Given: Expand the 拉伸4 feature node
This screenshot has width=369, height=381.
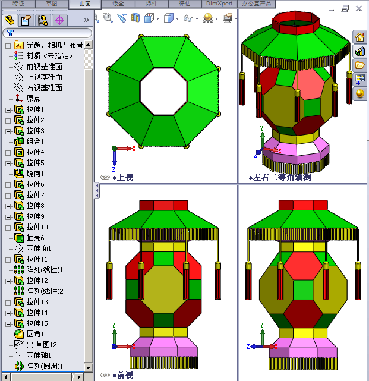Looking at the screenshot, I should point(8,153).
